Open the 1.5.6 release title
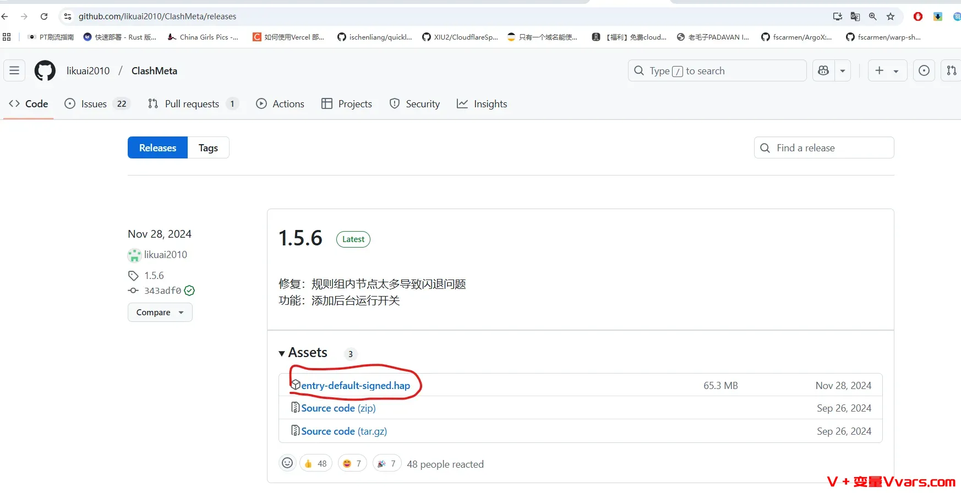The height and width of the screenshot is (493, 961). click(300, 238)
